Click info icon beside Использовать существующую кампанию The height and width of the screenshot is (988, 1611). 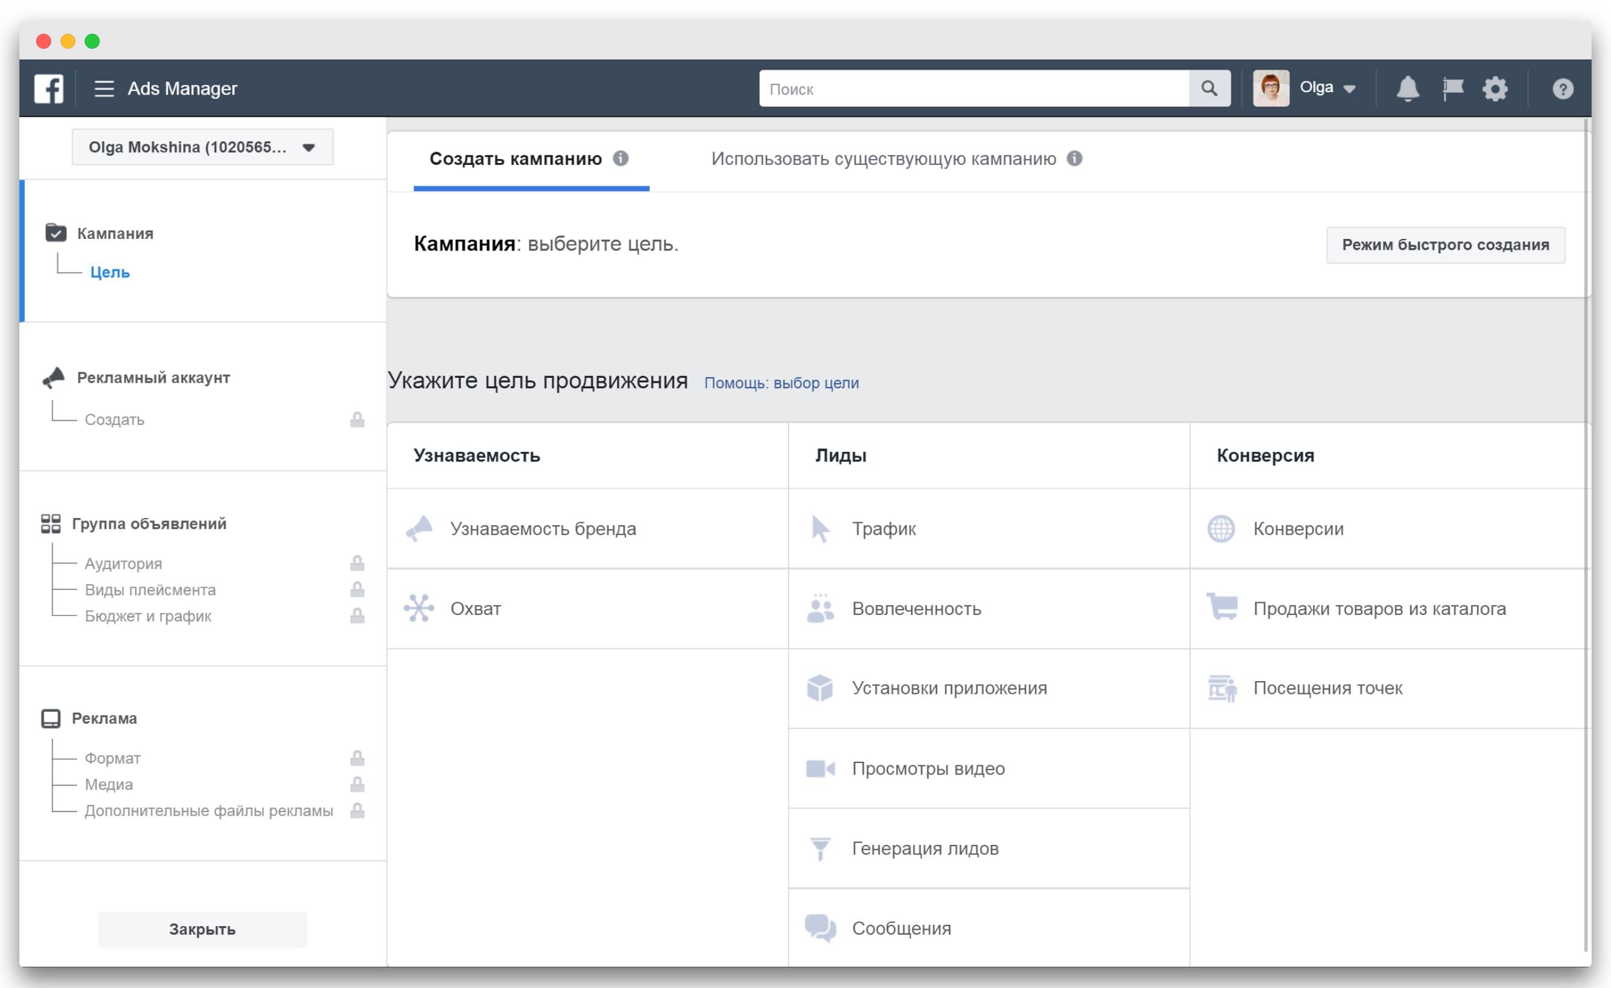click(1074, 158)
